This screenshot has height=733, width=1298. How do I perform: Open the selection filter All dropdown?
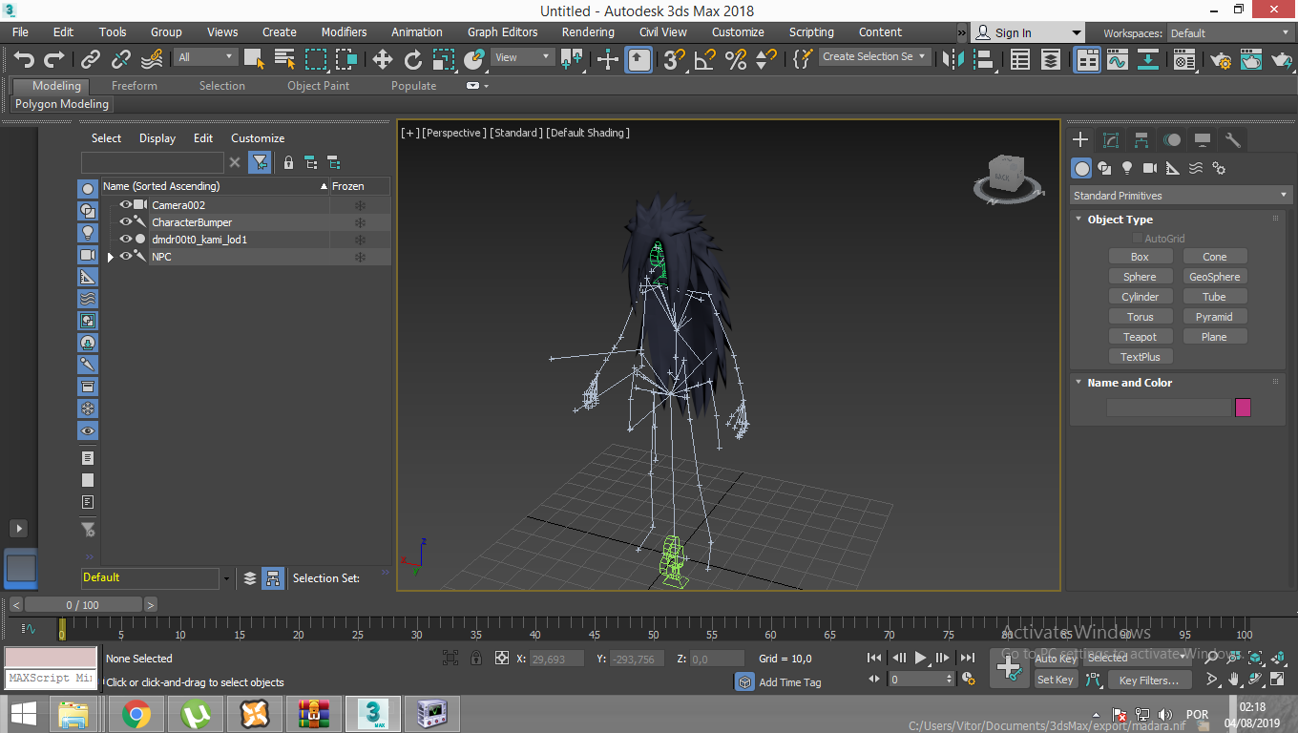(205, 57)
